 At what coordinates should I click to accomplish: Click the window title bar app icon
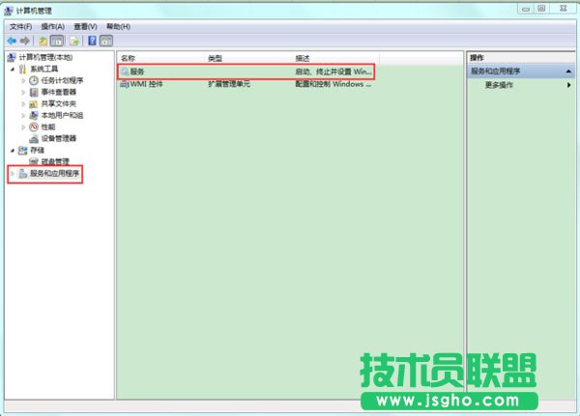(9, 11)
